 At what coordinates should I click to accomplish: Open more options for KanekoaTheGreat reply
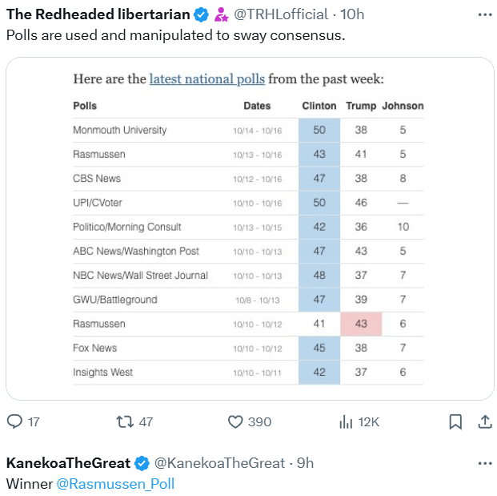[x=484, y=463]
